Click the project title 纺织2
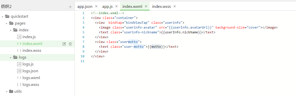Viewport: 296px width, 96px height. 6,7
